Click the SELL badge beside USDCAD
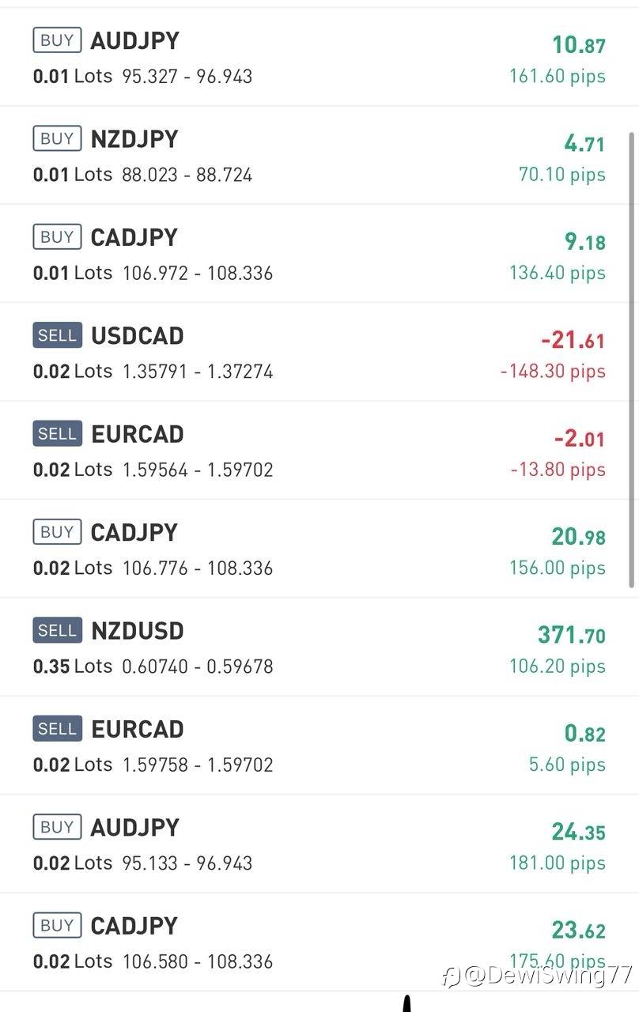This screenshot has width=639, height=1012. tap(57, 336)
